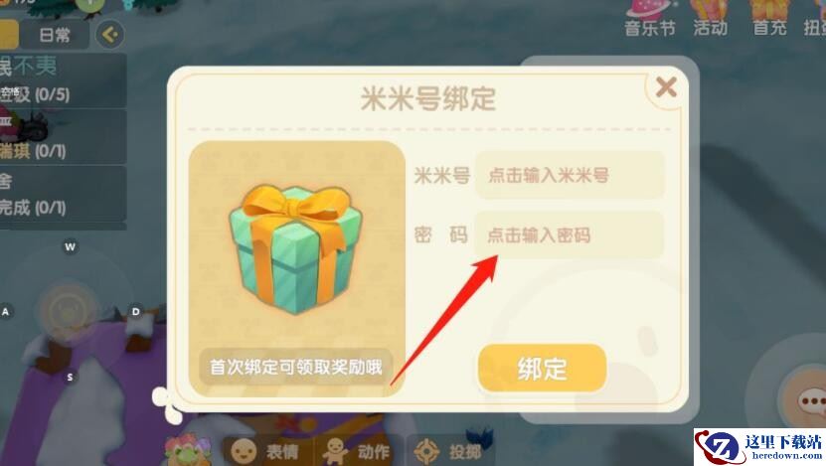Screen dimensions: 826x466
Task: Click the gift box reward image
Action: [295, 249]
